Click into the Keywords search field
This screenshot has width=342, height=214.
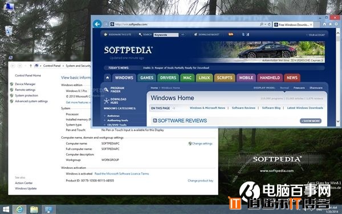point(166,35)
